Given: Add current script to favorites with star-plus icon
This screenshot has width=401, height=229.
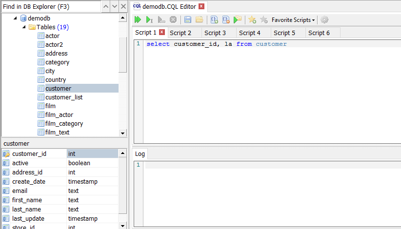Looking at the screenshot, I should tap(252, 20).
